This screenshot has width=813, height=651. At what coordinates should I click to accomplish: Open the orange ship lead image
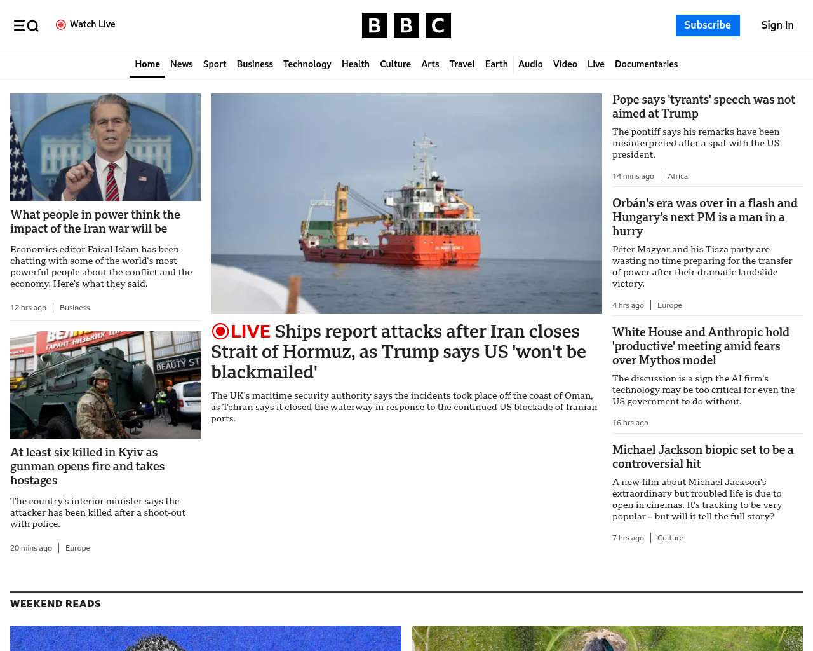(x=406, y=203)
